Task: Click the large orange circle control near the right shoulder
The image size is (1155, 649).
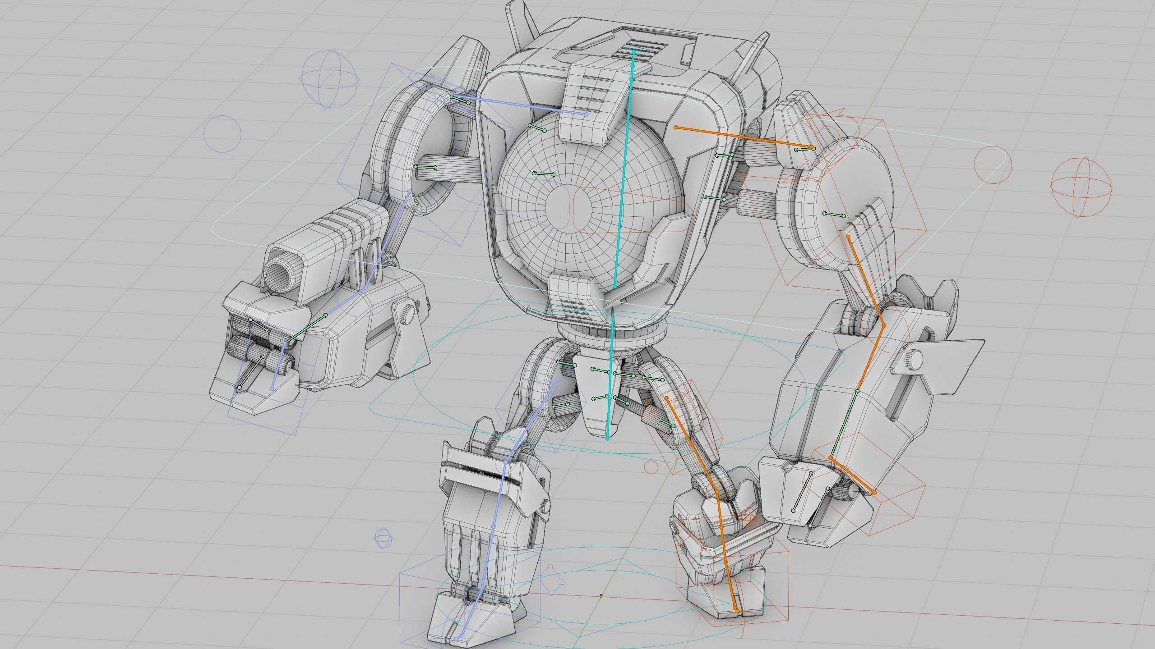Action: pyautogui.click(x=993, y=165)
